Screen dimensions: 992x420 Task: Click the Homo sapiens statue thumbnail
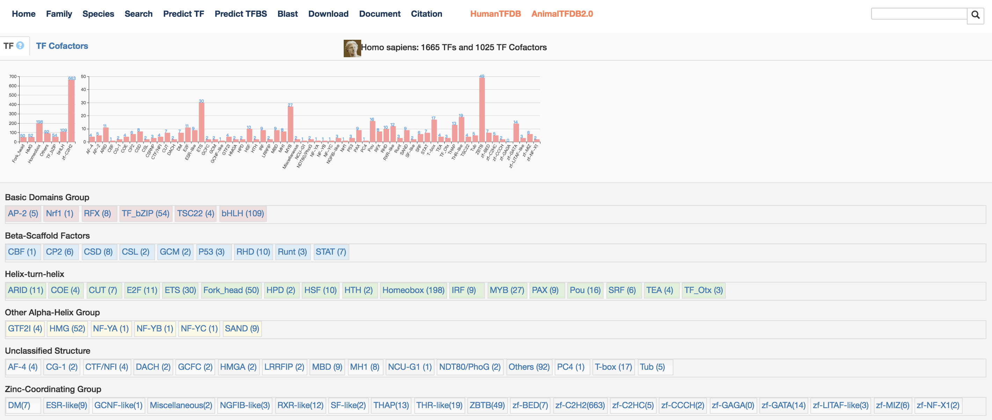coord(352,48)
